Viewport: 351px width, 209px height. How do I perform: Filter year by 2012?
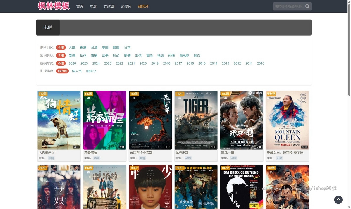pos(237,63)
